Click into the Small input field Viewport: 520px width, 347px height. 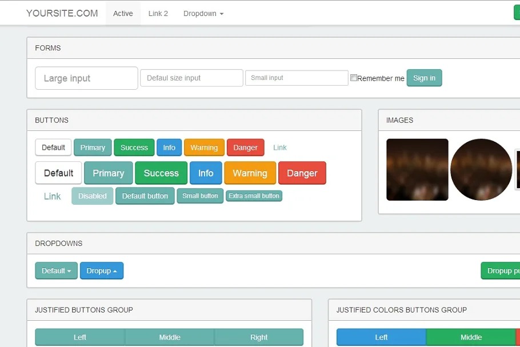[x=297, y=78]
